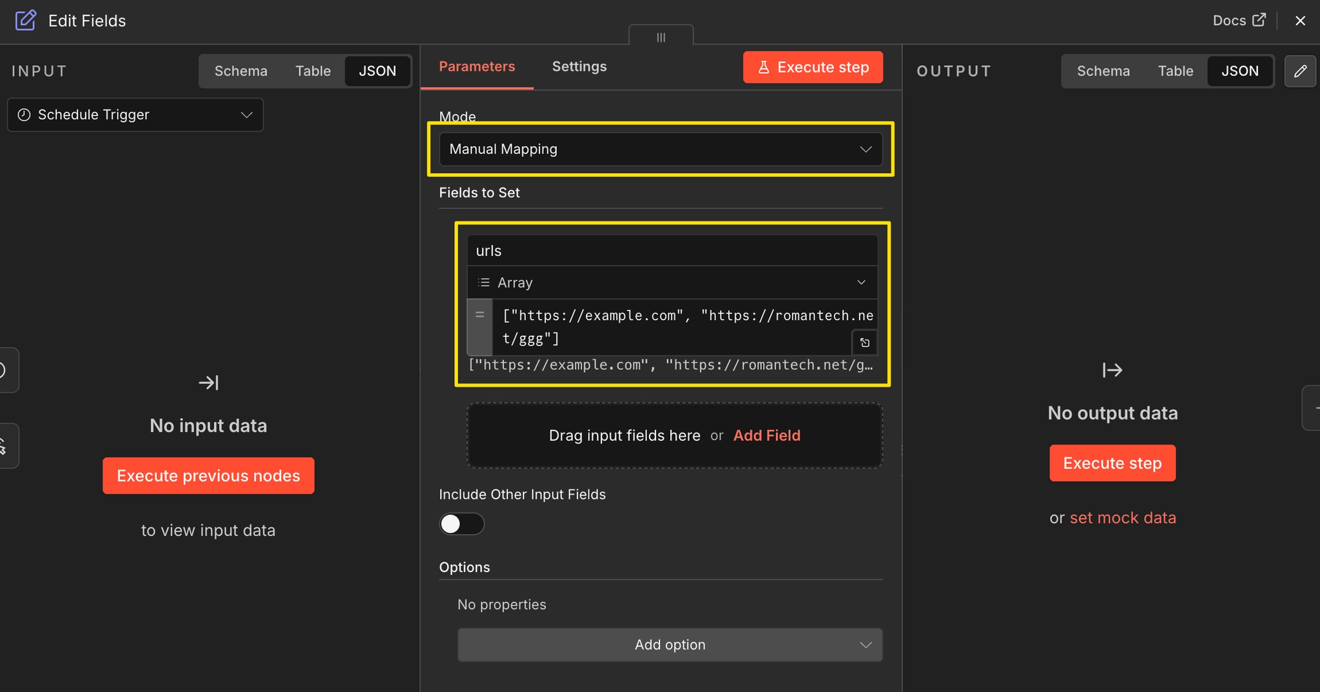
Task: Click the flask icon on Execute step
Action: coord(764,67)
